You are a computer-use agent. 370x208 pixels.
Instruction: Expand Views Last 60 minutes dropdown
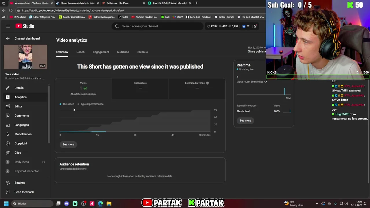coord(252,82)
